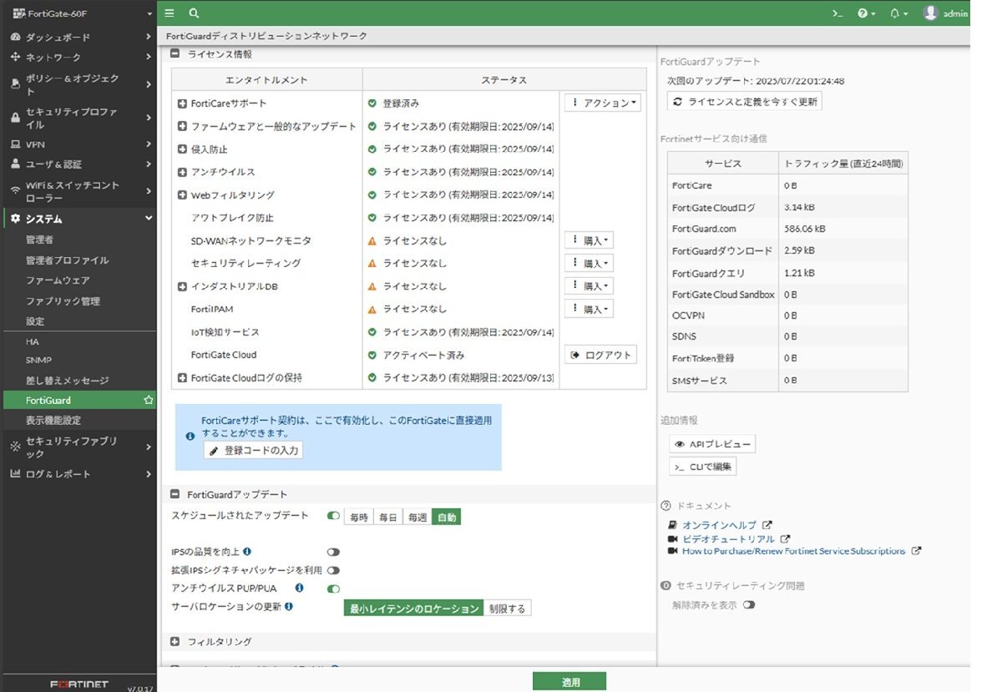Click the ユーザ＆認証 person icon
Image resolution: width=1002 pixels, height=692 pixels.
click(x=15, y=164)
